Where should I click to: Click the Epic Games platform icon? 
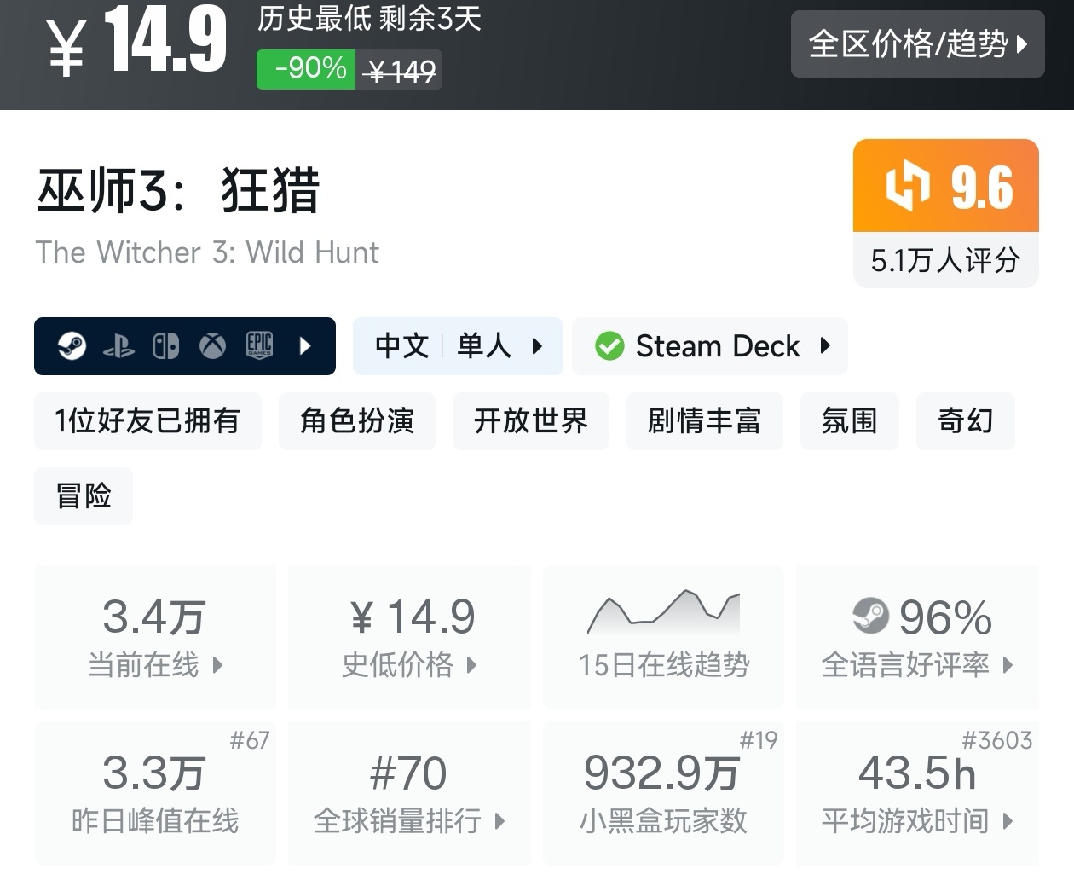[x=259, y=345]
